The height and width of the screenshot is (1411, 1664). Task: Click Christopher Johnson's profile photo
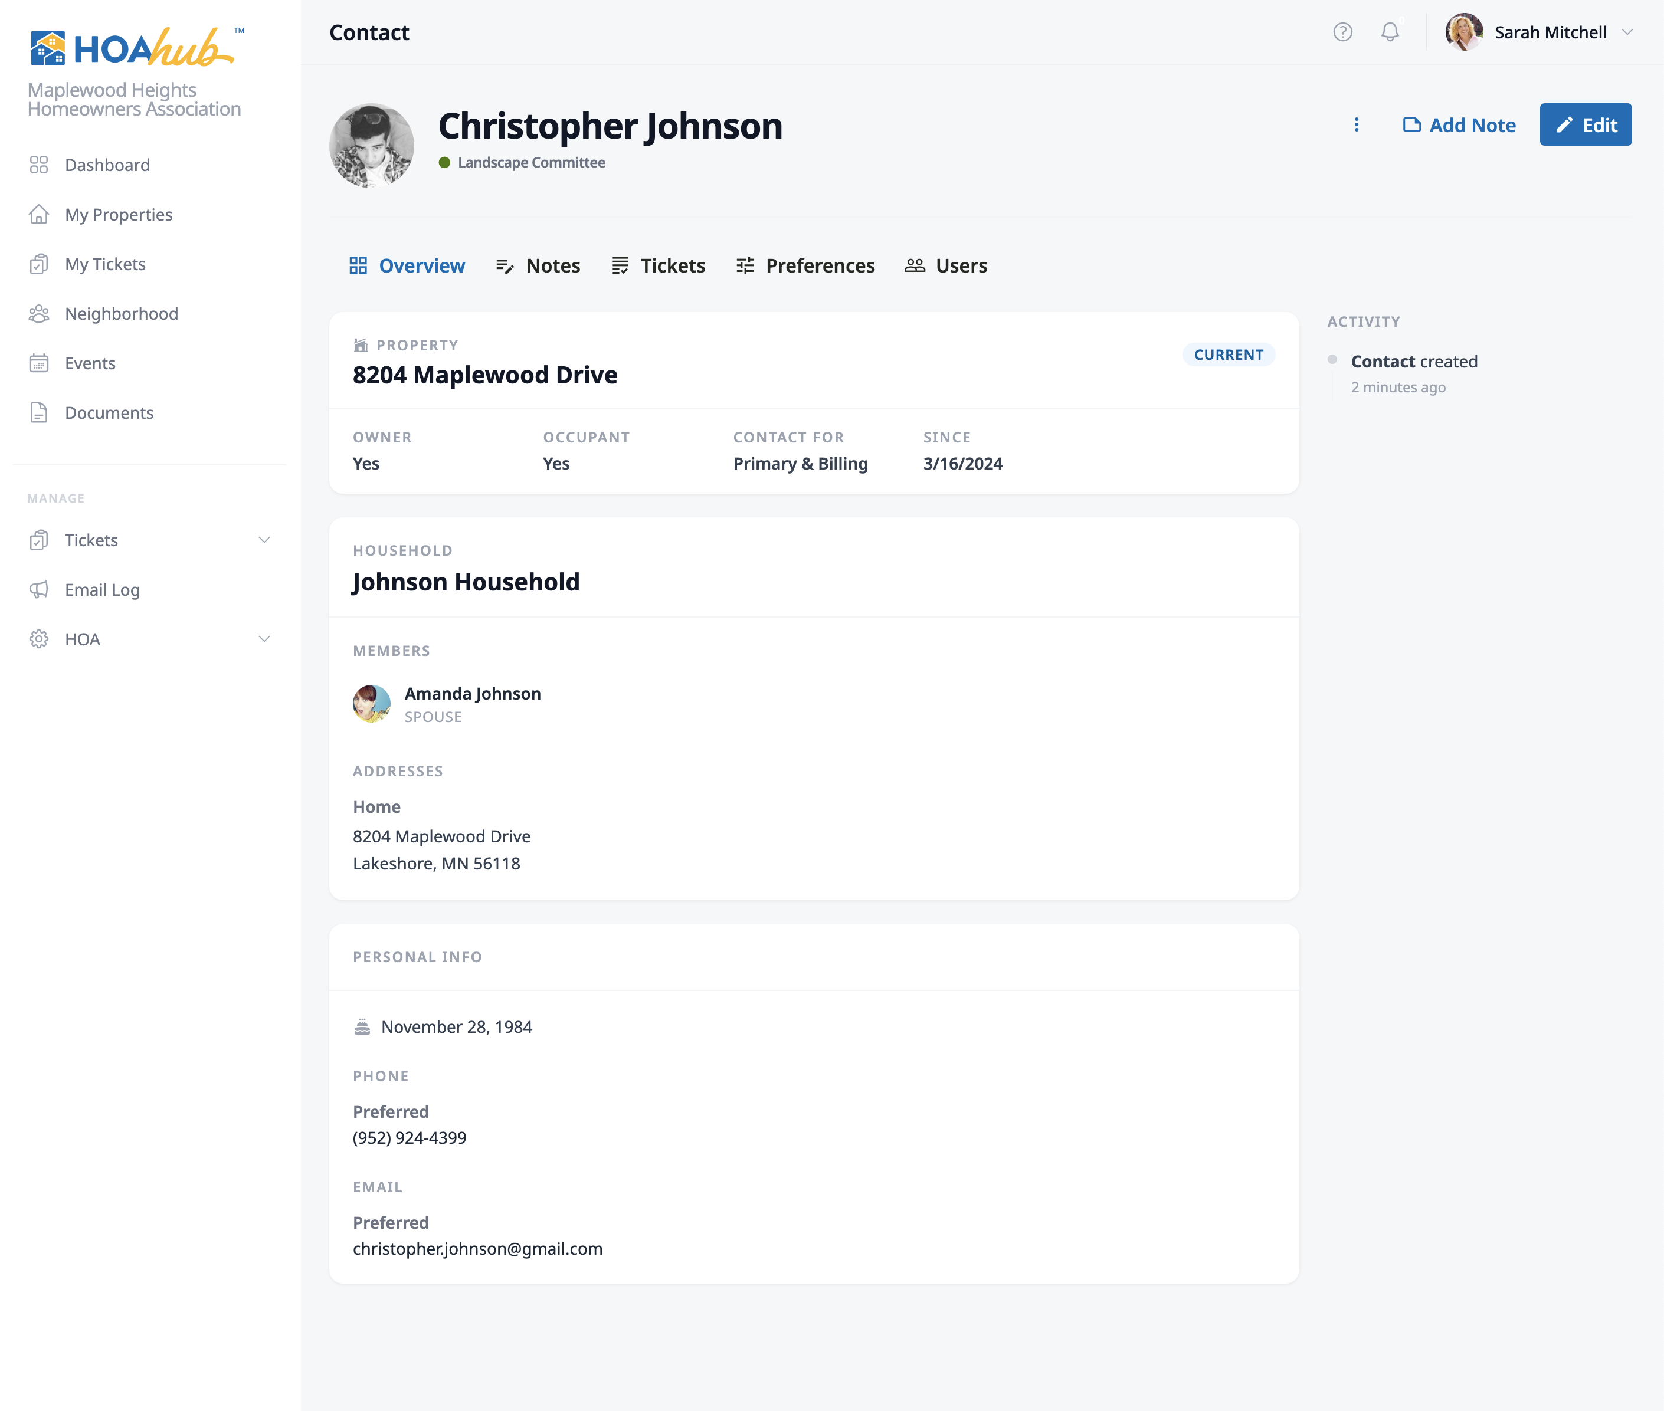click(x=371, y=146)
